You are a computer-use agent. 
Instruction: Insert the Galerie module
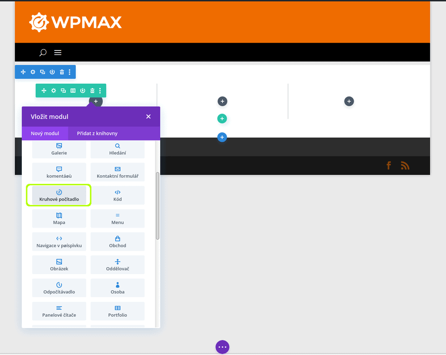point(59,149)
